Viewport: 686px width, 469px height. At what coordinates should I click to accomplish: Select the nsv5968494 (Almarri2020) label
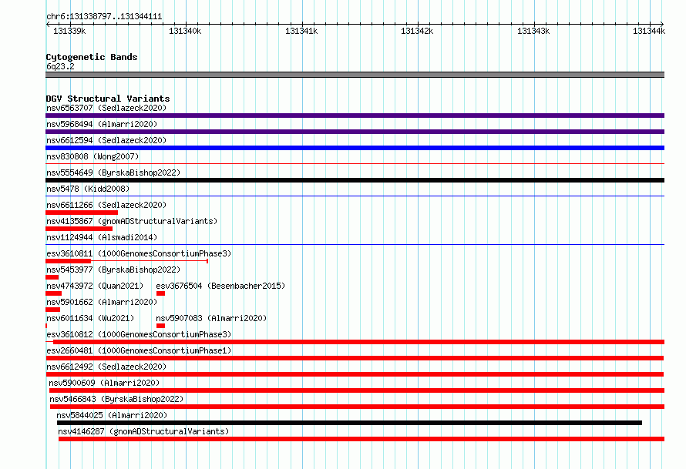[x=102, y=124]
